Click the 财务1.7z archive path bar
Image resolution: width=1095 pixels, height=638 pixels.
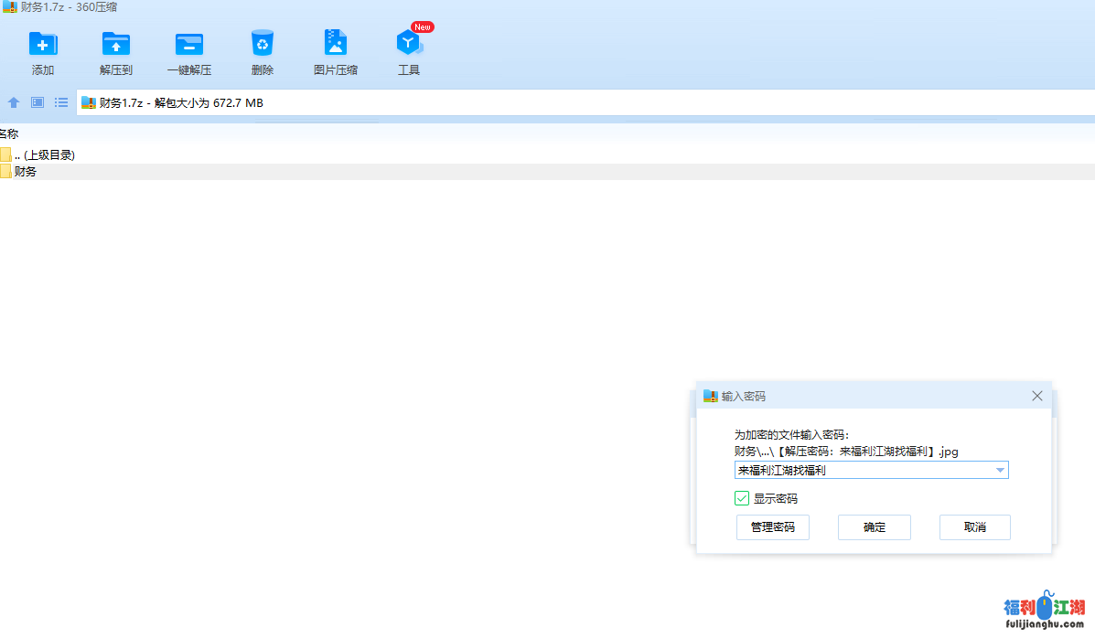point(549,103)
